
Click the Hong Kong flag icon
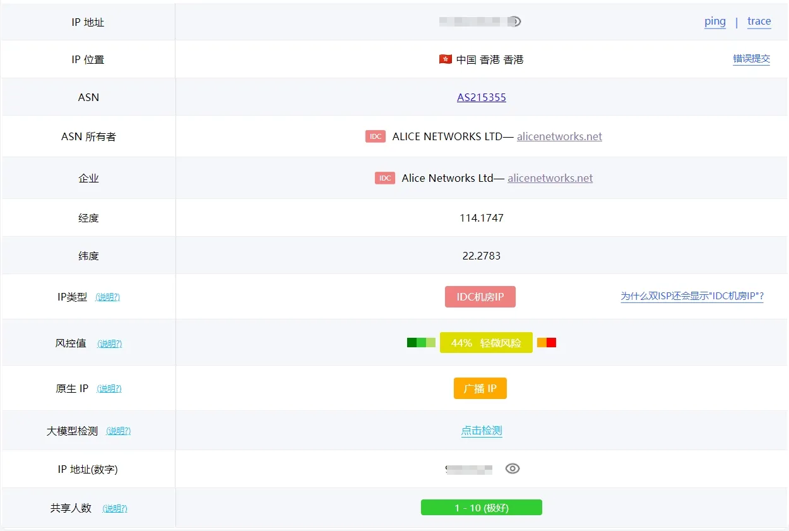[x=445, y=59]
